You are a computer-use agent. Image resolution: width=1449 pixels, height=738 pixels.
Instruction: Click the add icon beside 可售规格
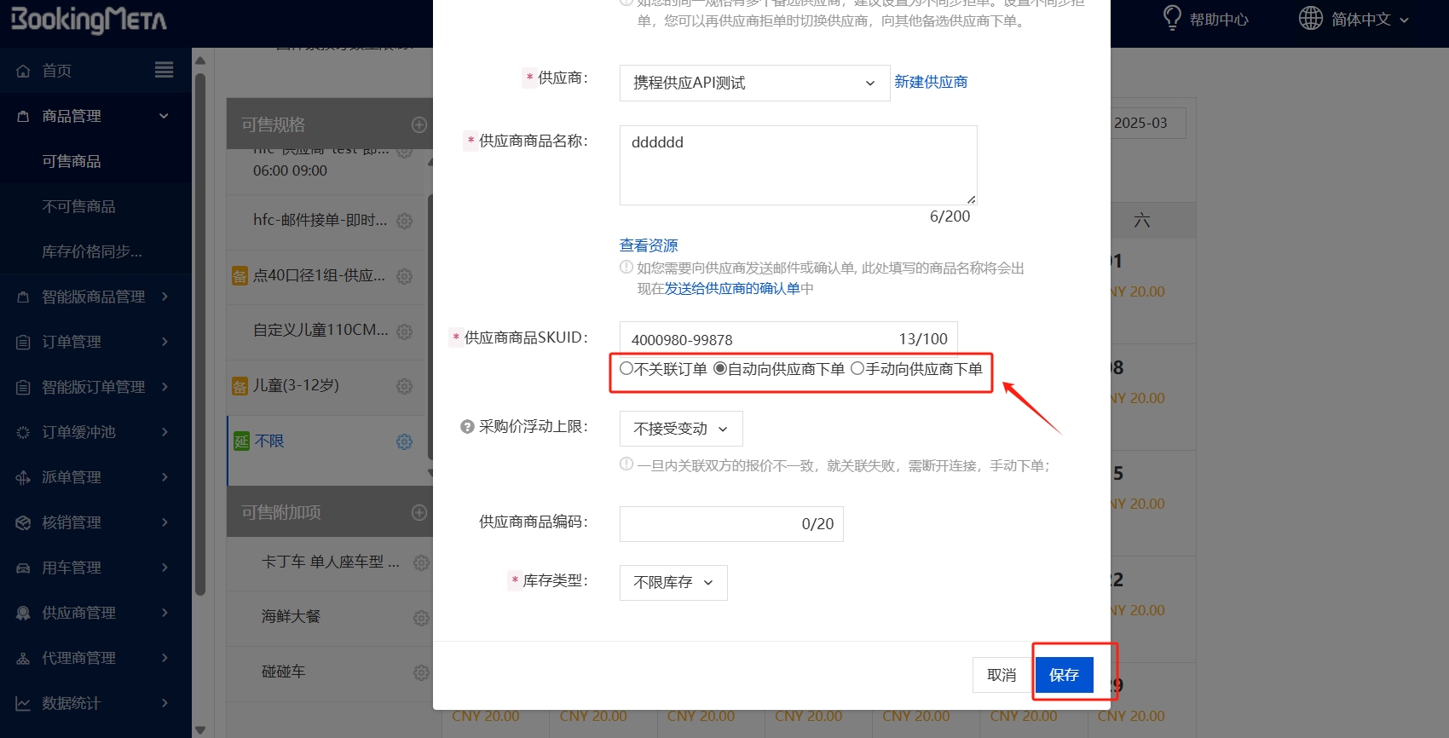pyautogui.click(x=419, y=124)
